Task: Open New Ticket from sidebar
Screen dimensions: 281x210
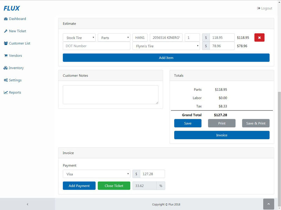Action: click(x=17, y=31)
